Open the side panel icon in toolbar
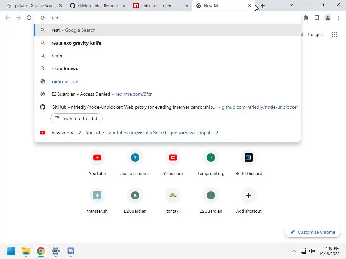346x259 pixels. tap(317, 18)
